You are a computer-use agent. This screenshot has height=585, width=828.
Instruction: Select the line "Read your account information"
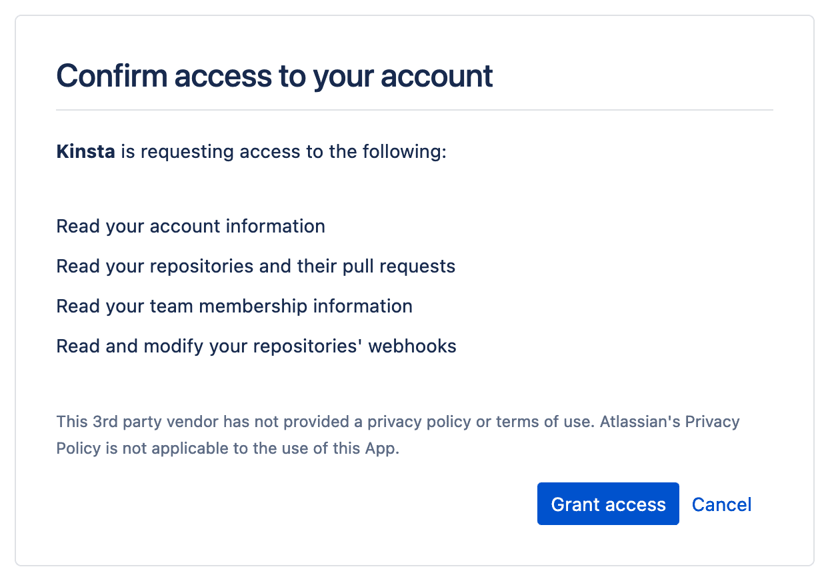[x=191, y=226]
